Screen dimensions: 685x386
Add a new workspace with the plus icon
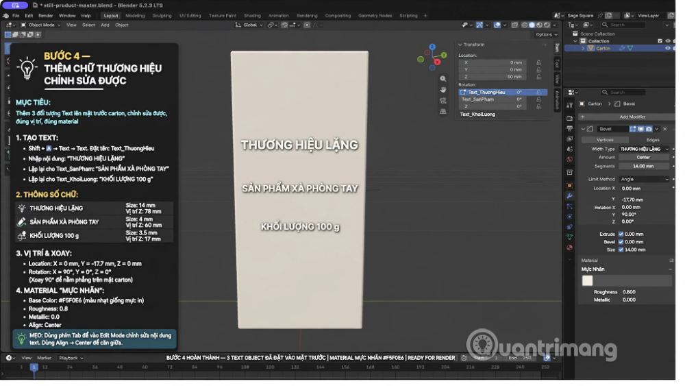tap(425, 16)
